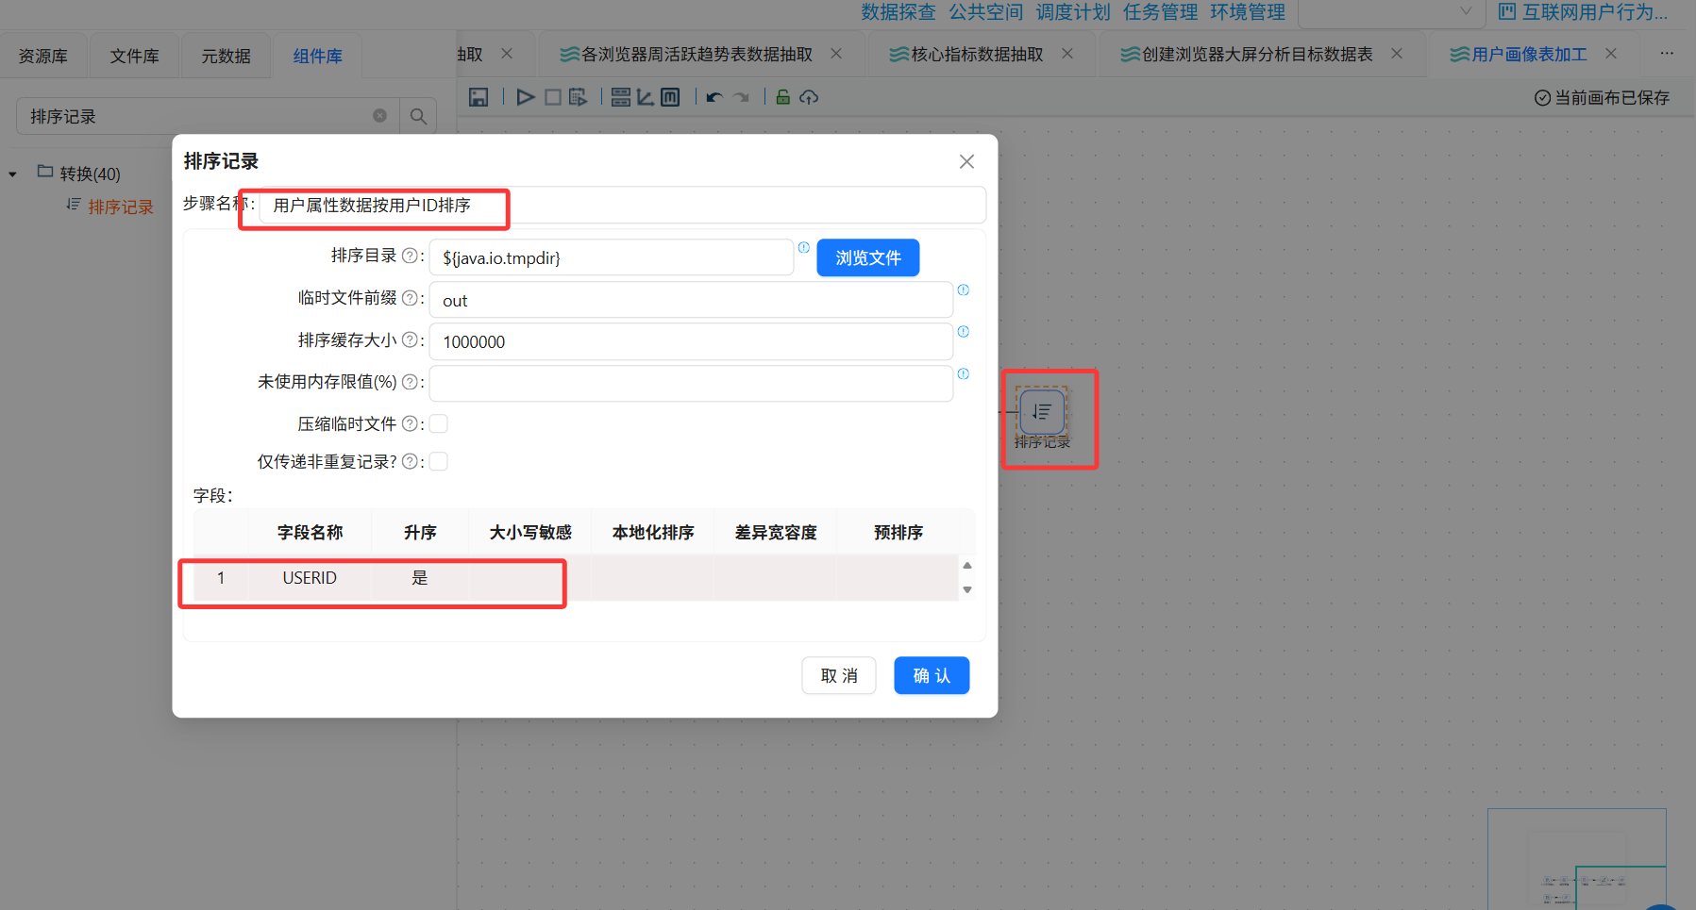Screen dimensions: 1696x910
Task: Collapse the 转换(40) tree folder
Action: click(x=13, y=174)
